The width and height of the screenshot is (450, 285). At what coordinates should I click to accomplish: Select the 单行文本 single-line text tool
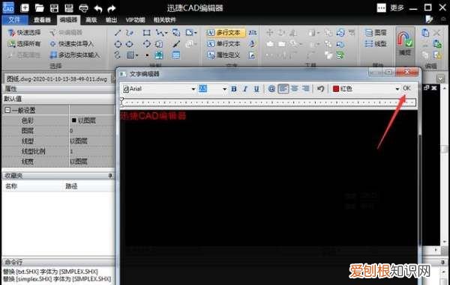click(x=223, y=44)
